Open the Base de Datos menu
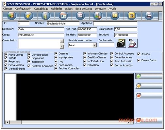 [84, 9]
